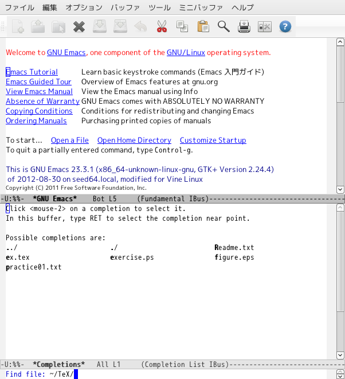Select the ./ completion entry
This screenshot has height=379, width=345.
(114, 248)
